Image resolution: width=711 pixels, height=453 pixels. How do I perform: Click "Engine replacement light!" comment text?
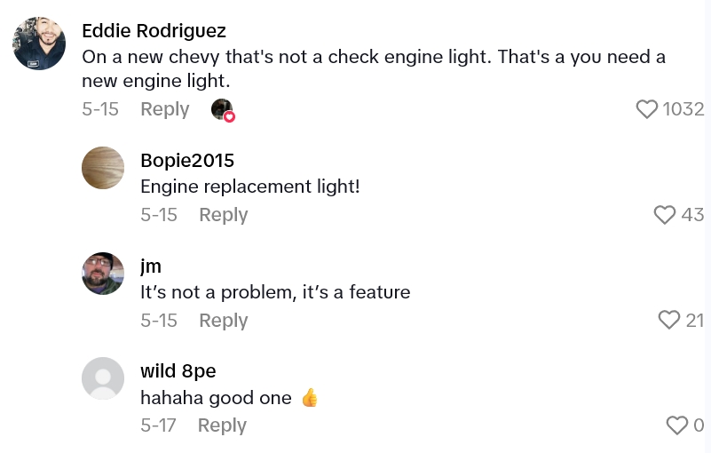(249, 187)
